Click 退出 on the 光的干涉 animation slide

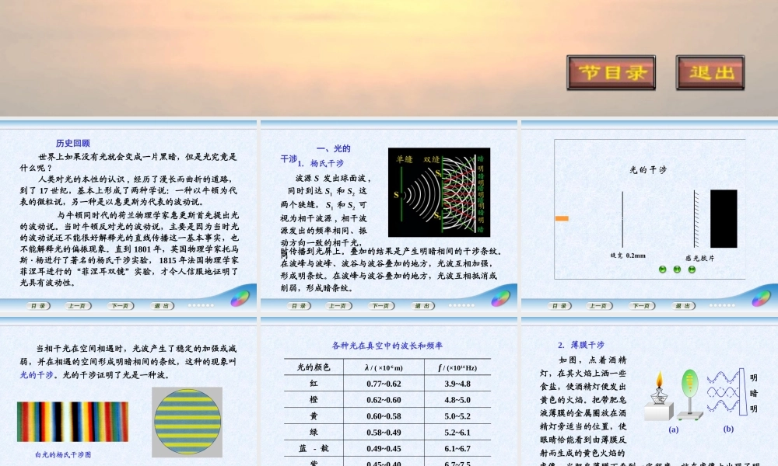click(x=683, y=305)
